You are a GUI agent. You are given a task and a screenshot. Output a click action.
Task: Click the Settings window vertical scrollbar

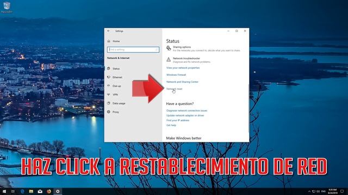(248, 108)
